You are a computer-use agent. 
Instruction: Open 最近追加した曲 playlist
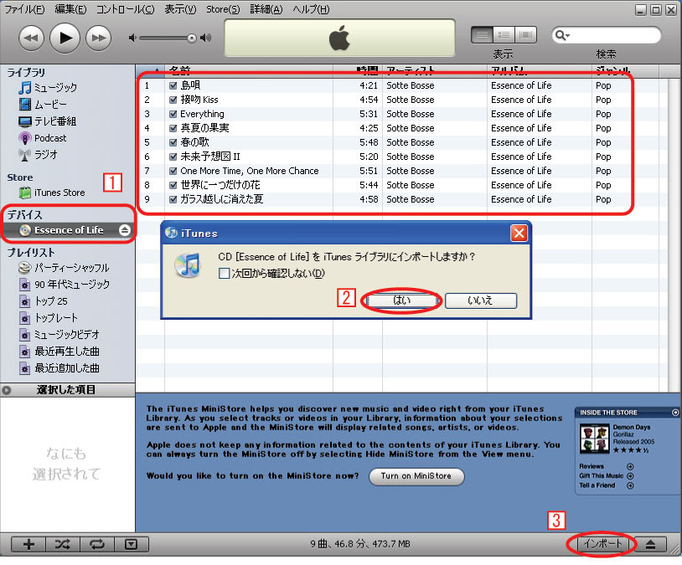(59, 368)
